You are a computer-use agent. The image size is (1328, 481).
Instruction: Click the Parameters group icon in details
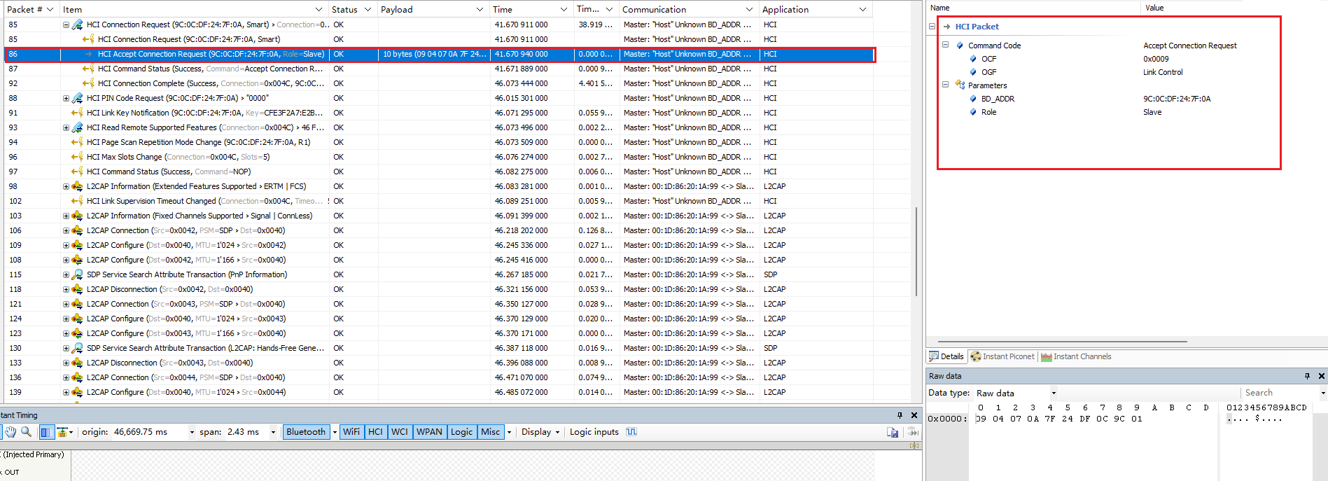tap(960, 85)
